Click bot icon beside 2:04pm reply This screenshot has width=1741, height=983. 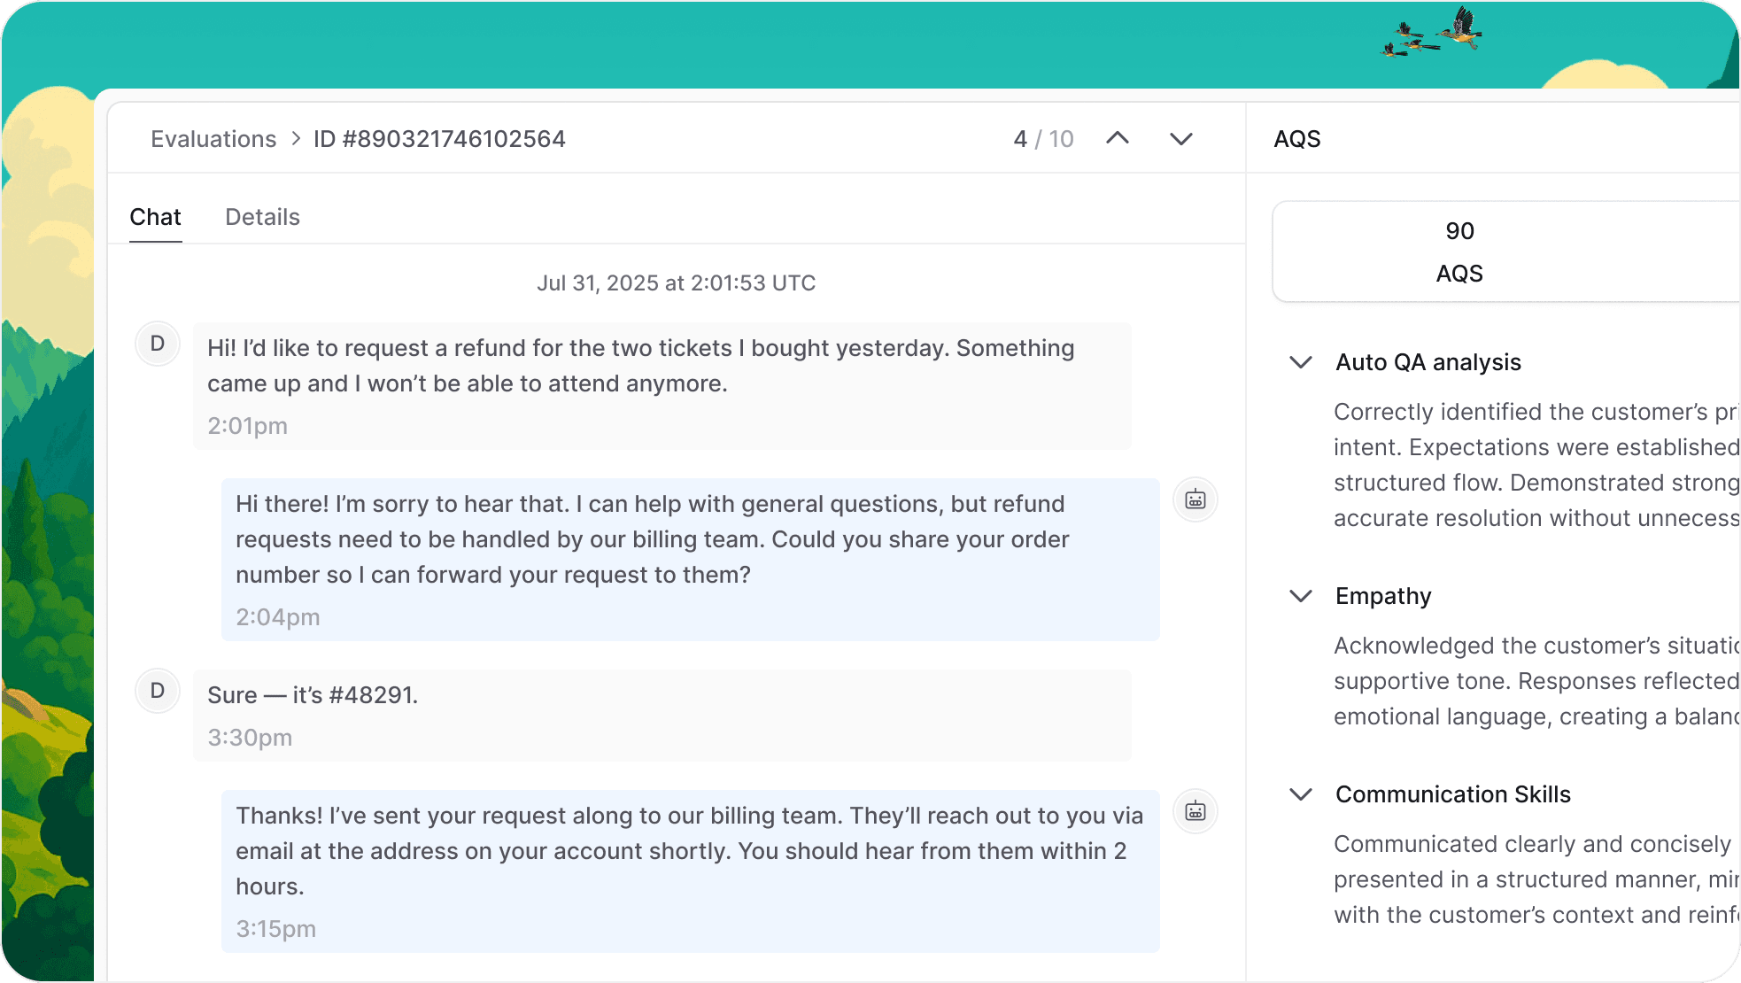pos(1195,500)
